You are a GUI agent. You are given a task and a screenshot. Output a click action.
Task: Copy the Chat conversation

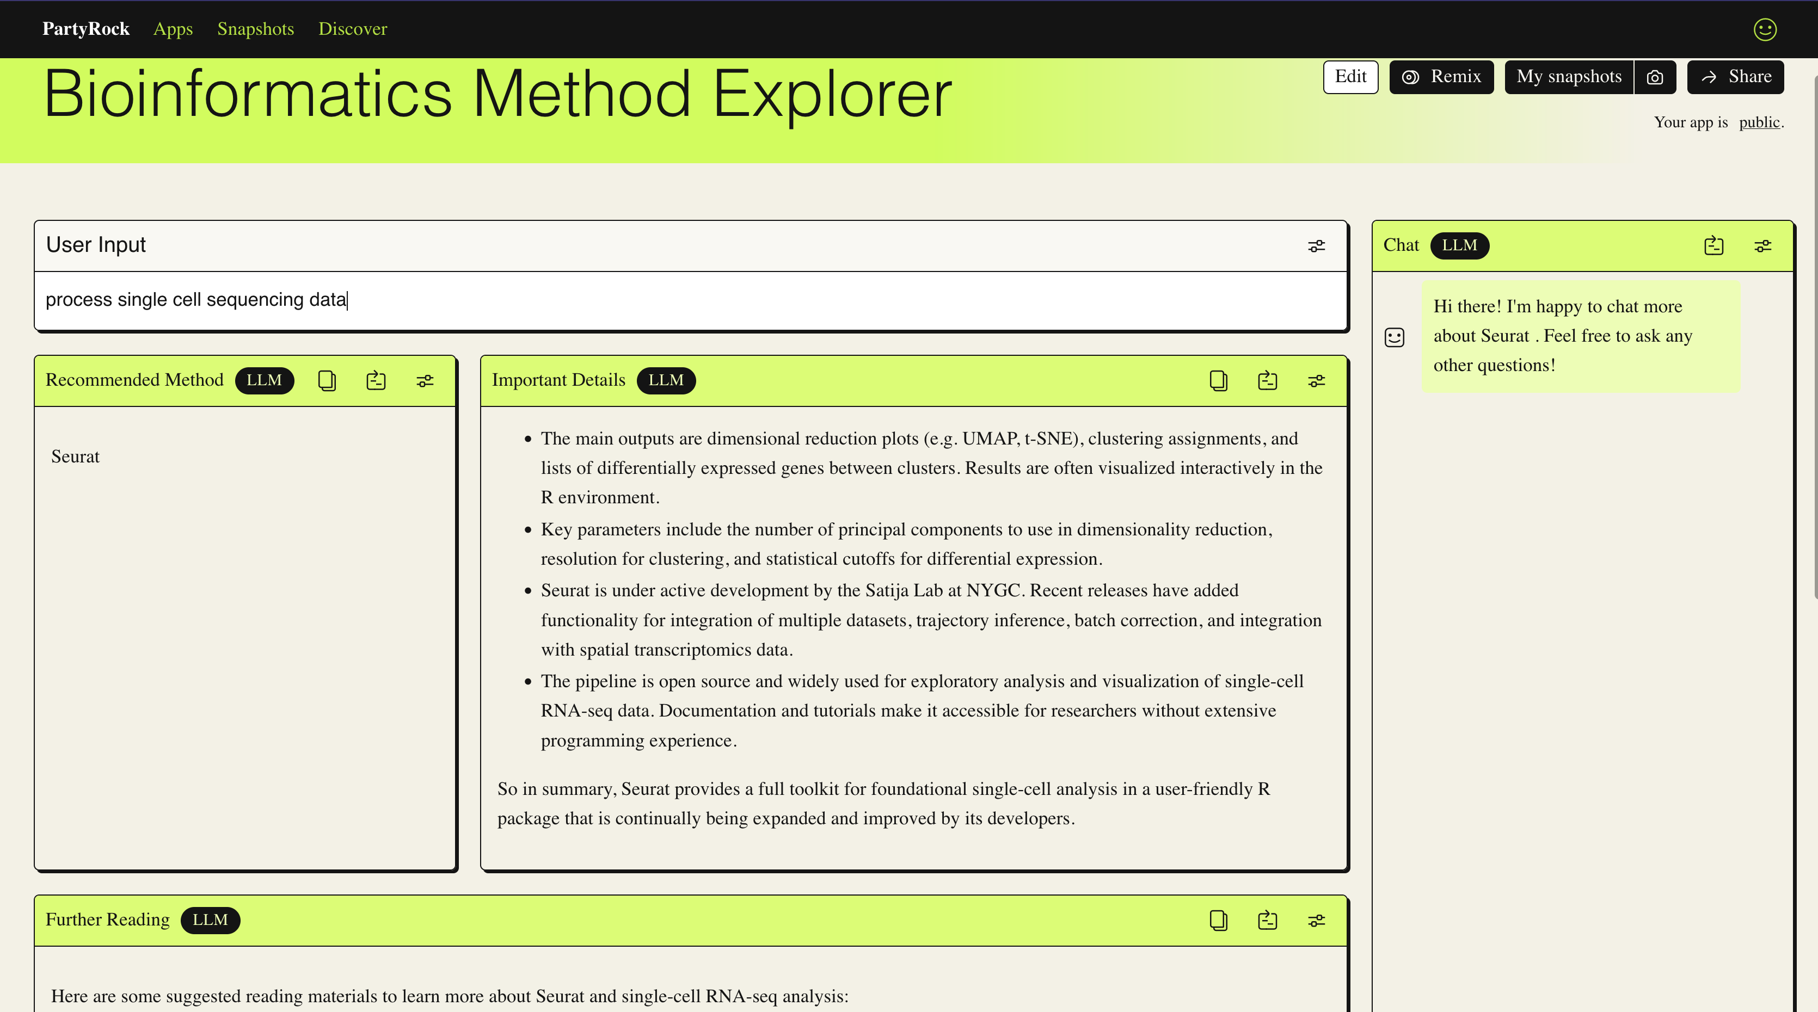pyautogui.click(x=1713, y=245)
